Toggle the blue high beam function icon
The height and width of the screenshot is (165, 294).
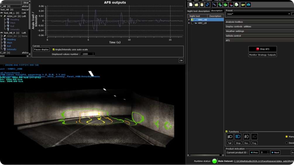click(x=238, y=137)
